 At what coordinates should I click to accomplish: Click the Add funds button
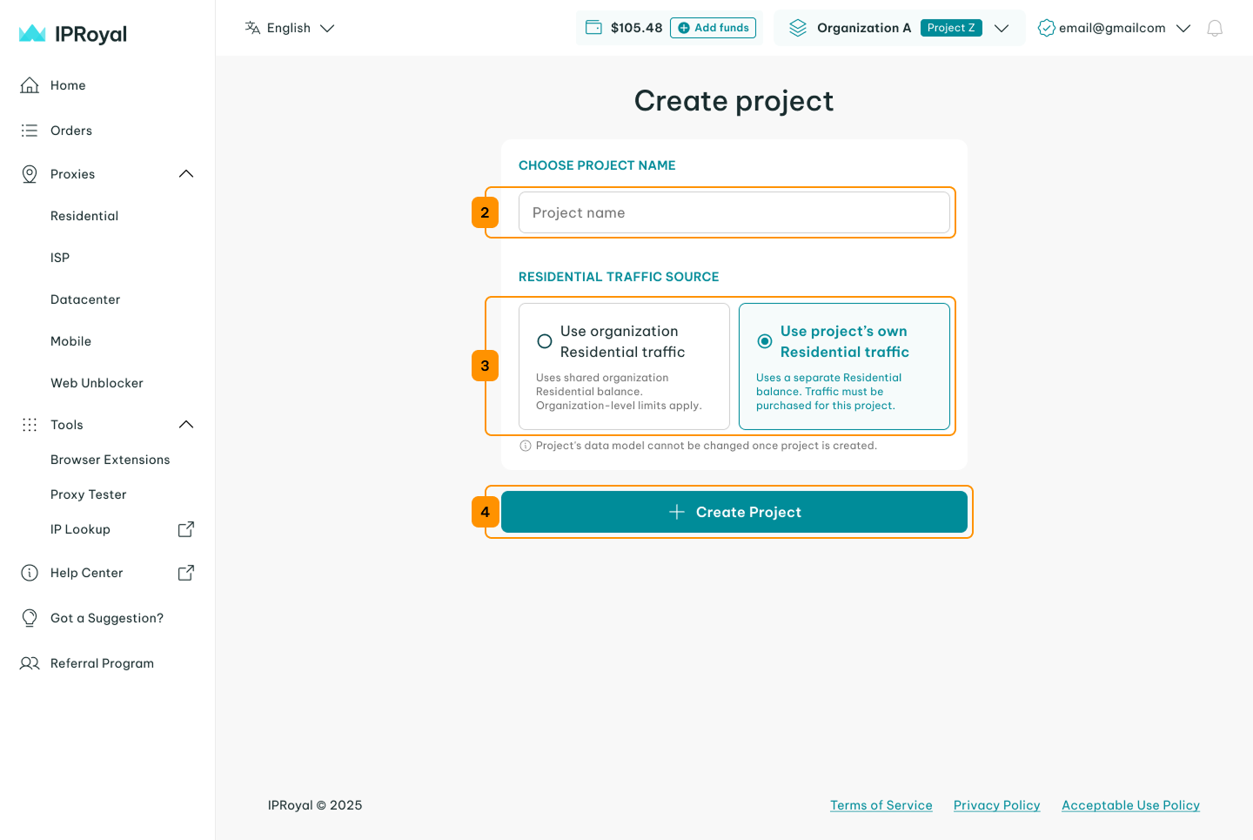[x=713, y=28]
